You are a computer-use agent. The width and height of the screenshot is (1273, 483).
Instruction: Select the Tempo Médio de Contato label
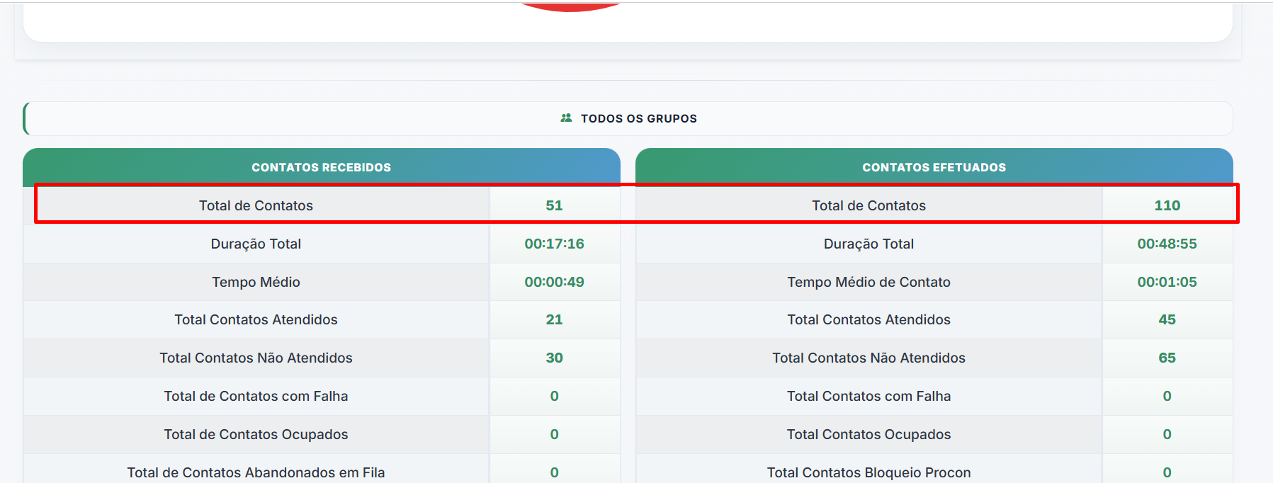click(x=869, y=282)
